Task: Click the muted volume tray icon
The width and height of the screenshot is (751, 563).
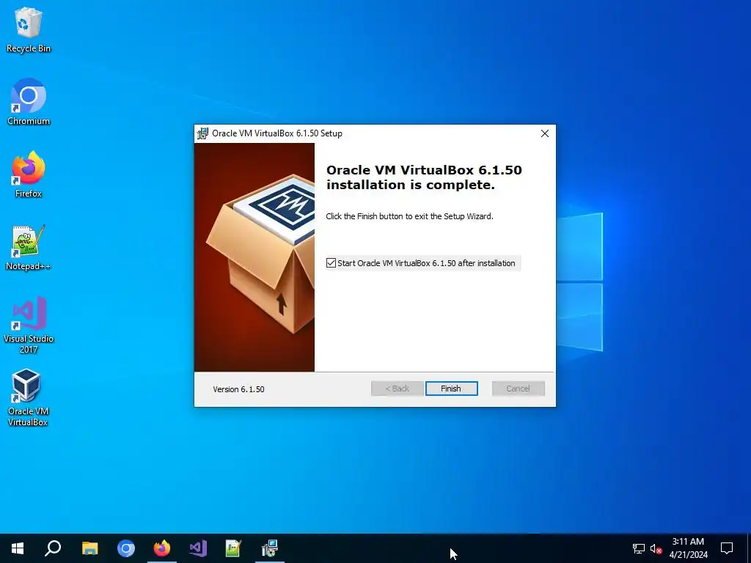Action: click(656, 548)
